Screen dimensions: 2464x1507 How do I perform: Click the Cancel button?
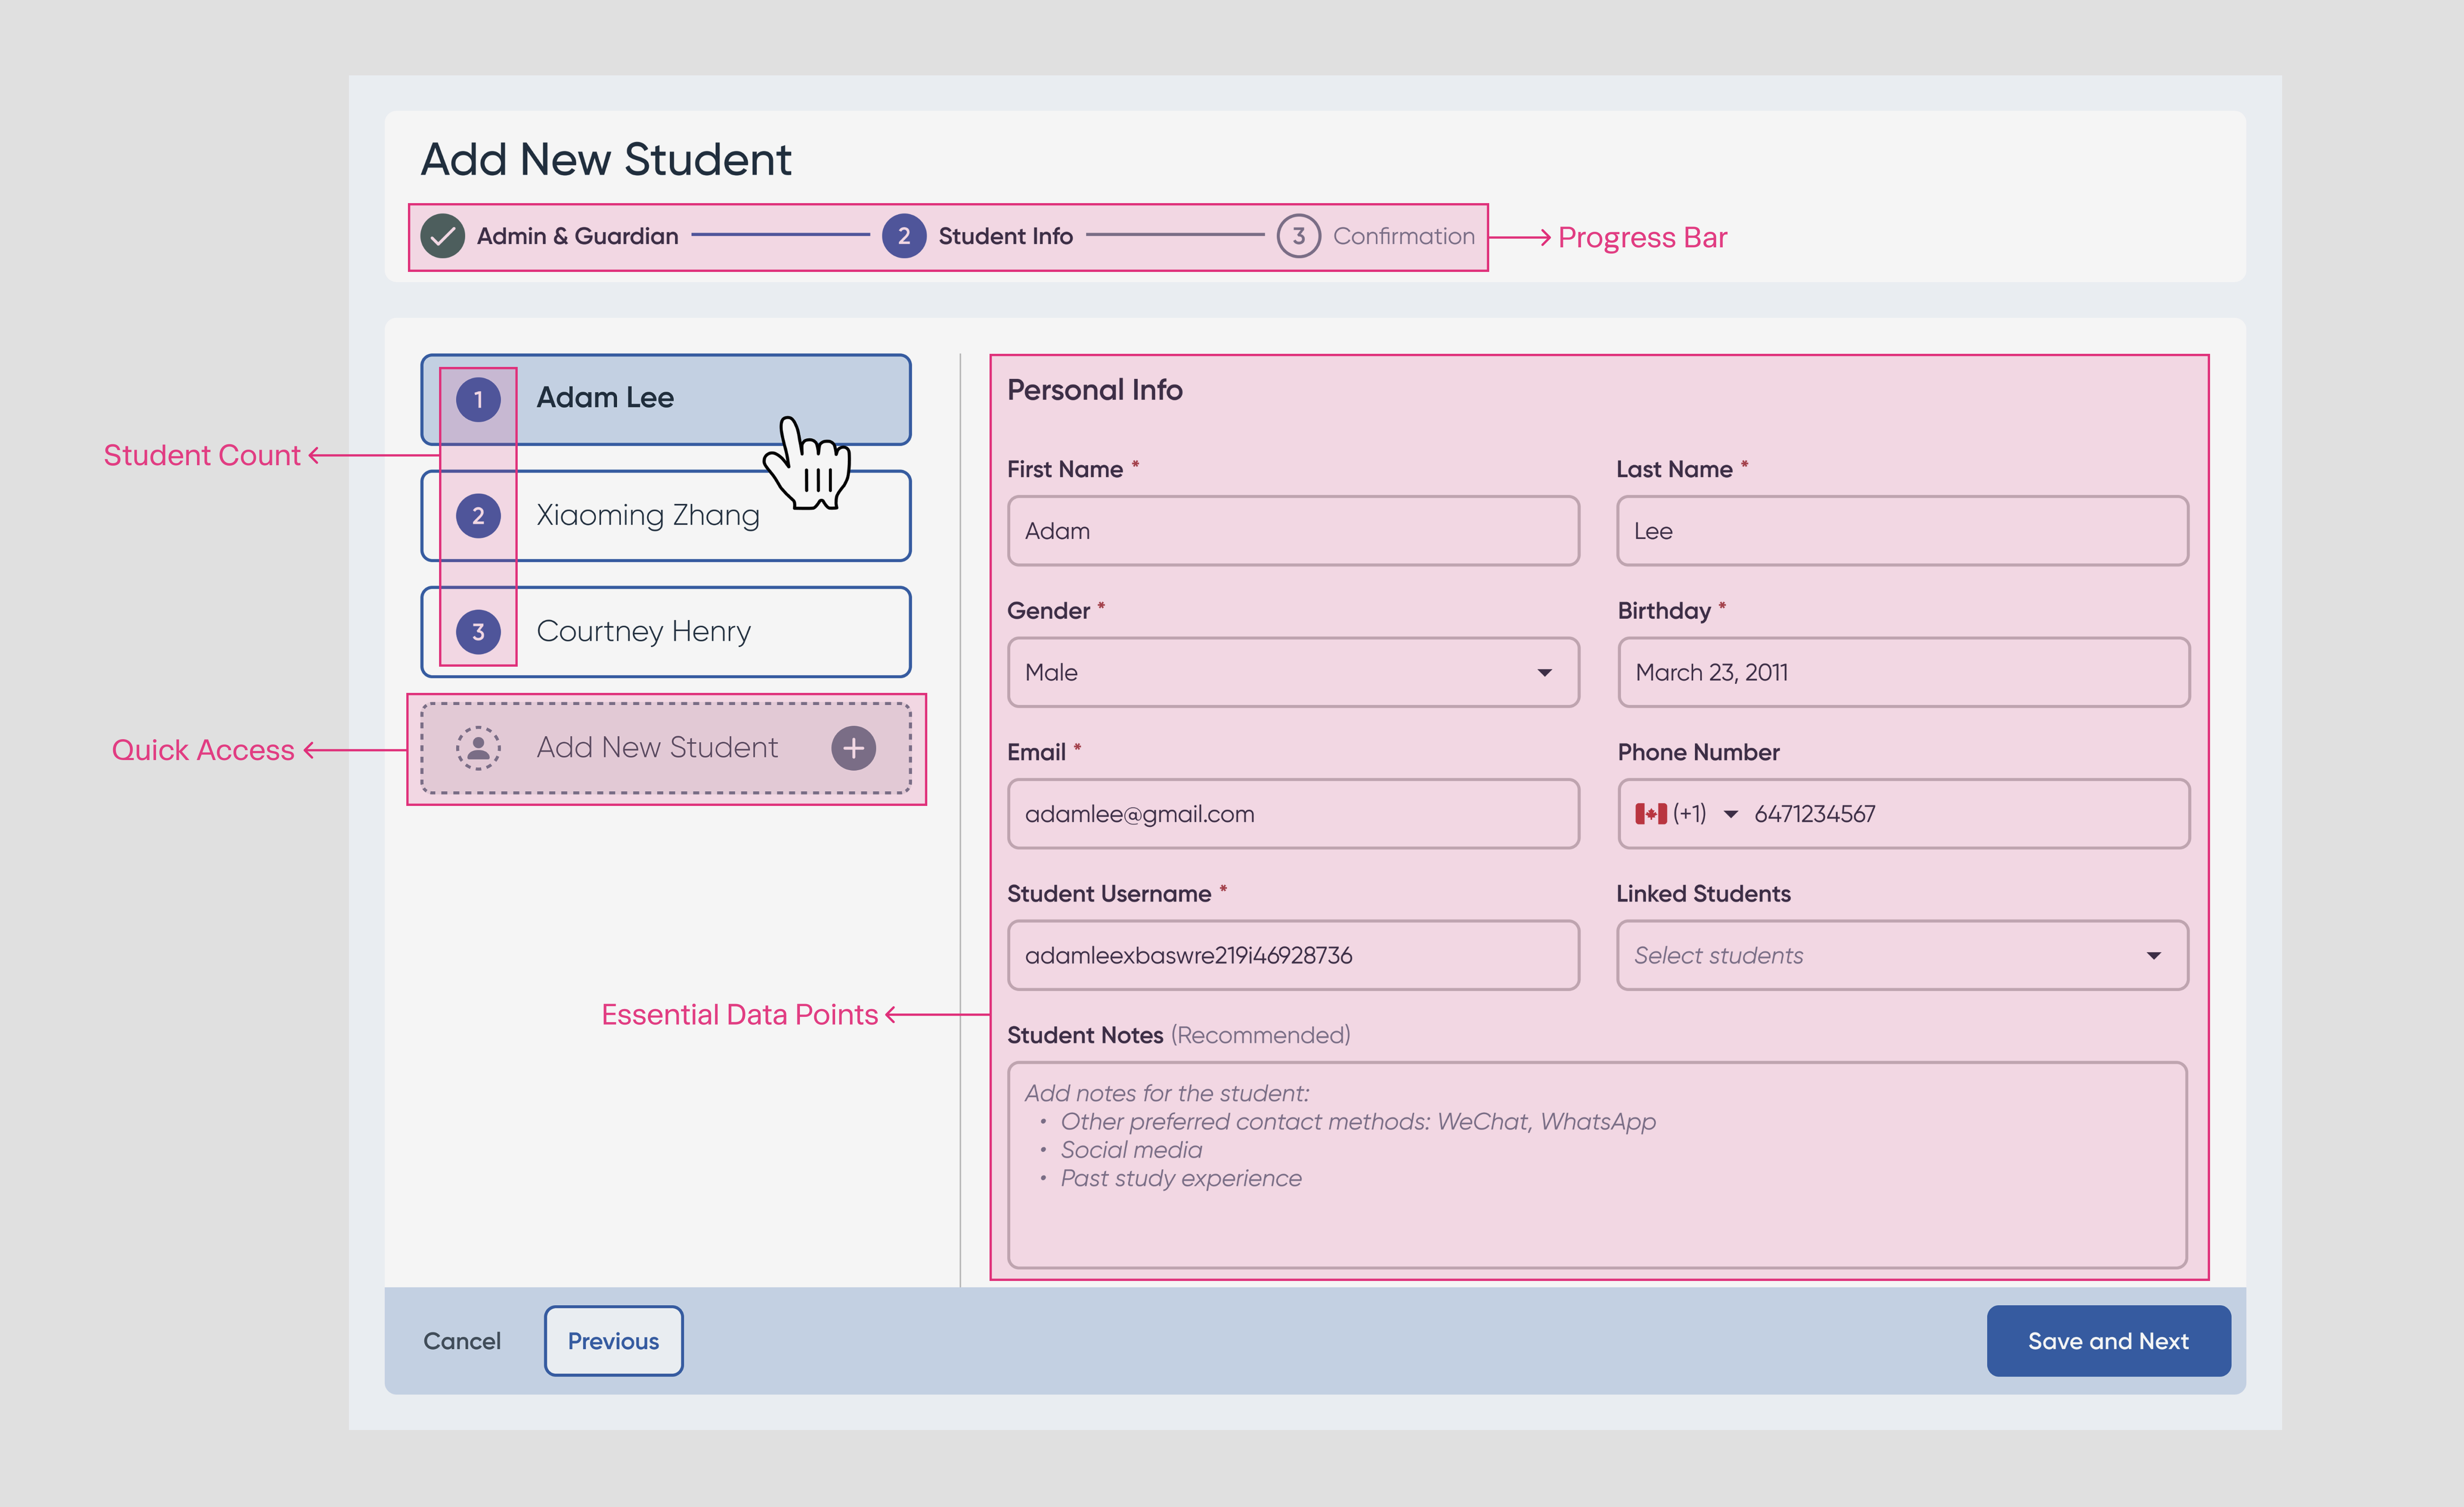tap(462, 1341)
